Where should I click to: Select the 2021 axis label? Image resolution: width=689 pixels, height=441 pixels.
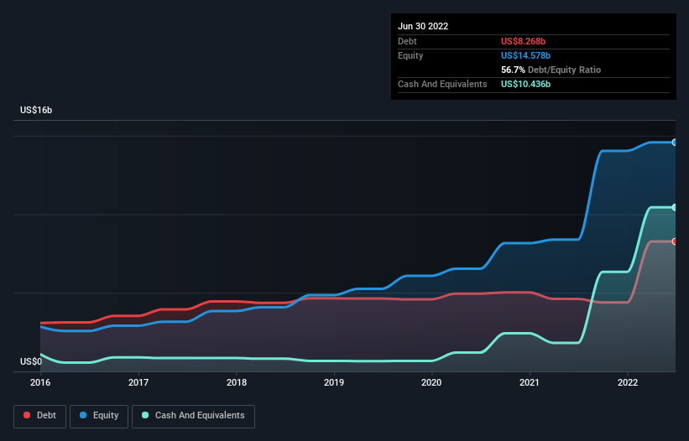tap(530, 382)
